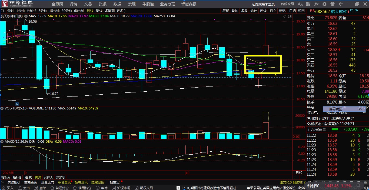The width and height of the screenshot is (369, 190).
Task: Open the multi-window layout grid icon
Action: [308, 4]
